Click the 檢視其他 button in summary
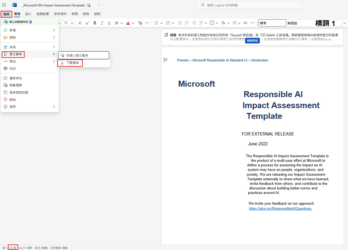The image size is (348, 250). point(253,41)
